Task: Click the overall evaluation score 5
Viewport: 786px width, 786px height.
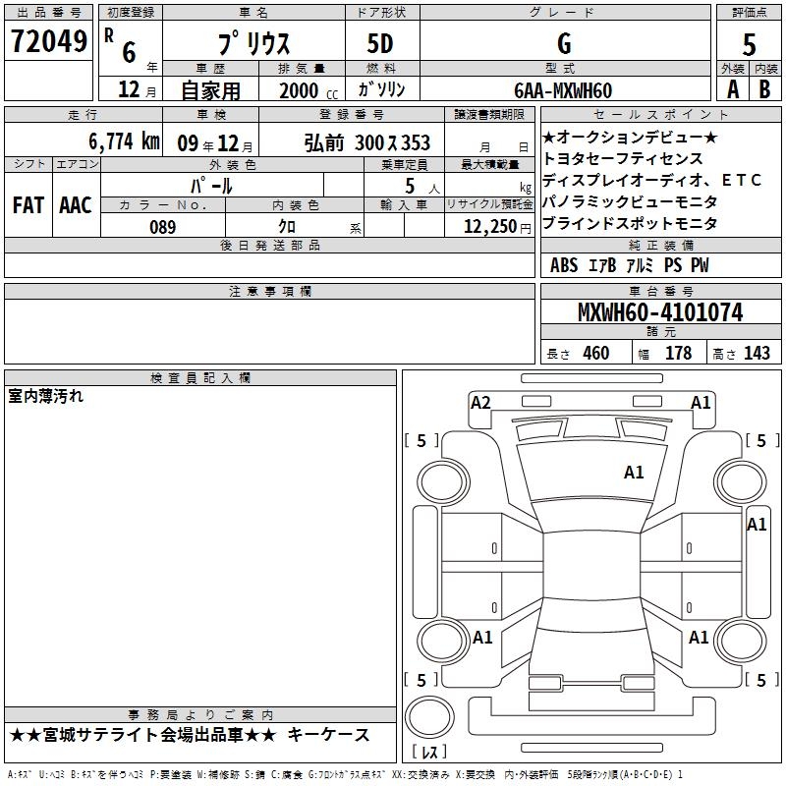Action: (749, 45)
